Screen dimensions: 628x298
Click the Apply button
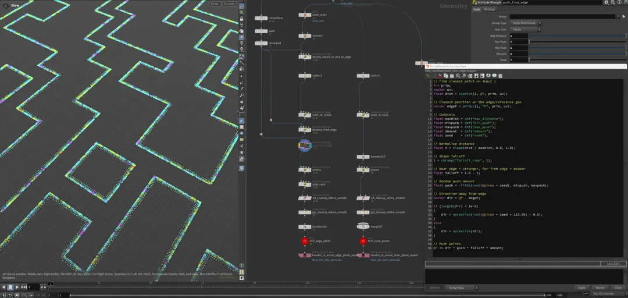pyautogui.click(x=582, y=288)
